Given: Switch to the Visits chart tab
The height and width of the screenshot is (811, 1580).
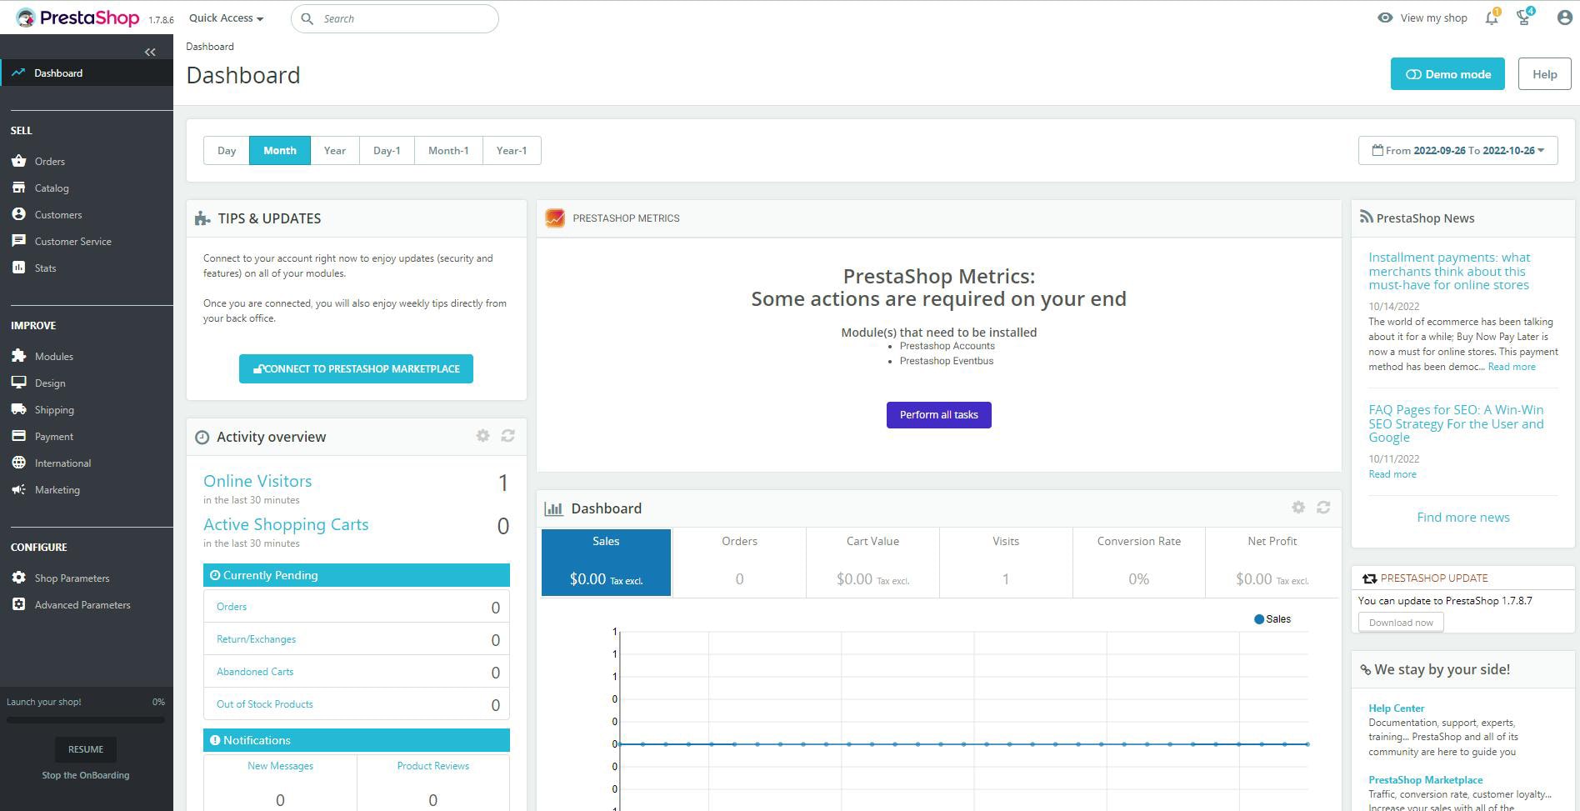Looking at the screenshot, I should pos(1005,563).
